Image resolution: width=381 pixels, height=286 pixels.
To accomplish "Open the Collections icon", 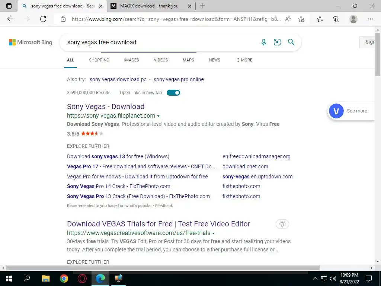I will (336, 19).
